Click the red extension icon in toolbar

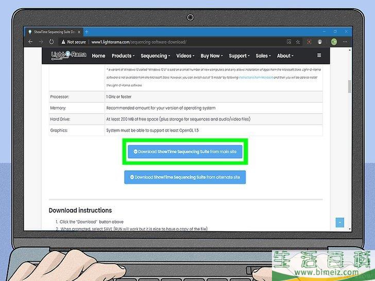point(309,42)
